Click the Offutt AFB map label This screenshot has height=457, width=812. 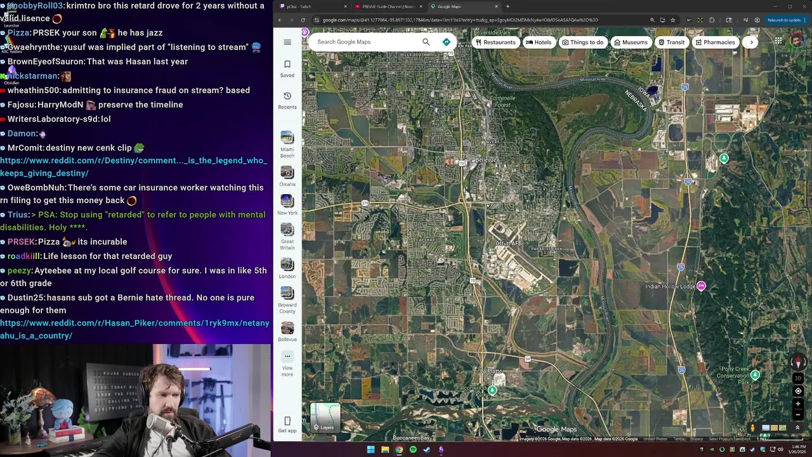point(509,244)
